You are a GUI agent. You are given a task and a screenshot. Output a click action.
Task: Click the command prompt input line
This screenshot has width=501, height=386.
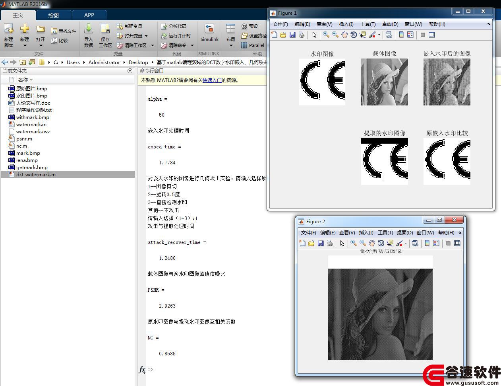pos(207,370)
